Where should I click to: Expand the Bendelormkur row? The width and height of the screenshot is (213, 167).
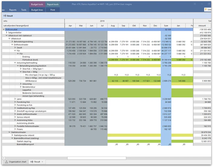pyautogui.click(x=21, y=87)
